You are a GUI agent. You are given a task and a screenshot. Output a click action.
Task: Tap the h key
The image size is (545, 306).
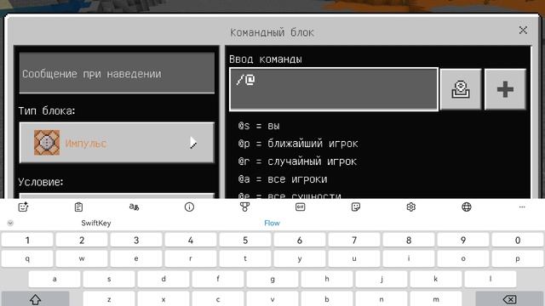pos(327,279)
